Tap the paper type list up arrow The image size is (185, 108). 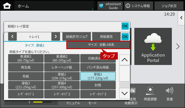124,60
